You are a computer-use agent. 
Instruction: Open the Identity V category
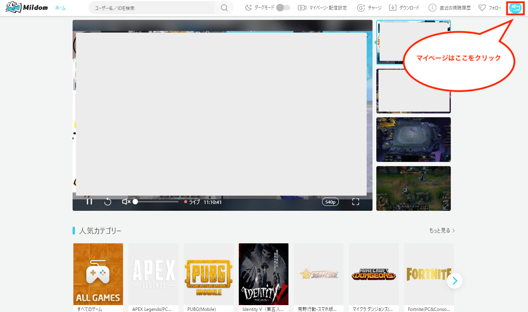click(264, 274)
